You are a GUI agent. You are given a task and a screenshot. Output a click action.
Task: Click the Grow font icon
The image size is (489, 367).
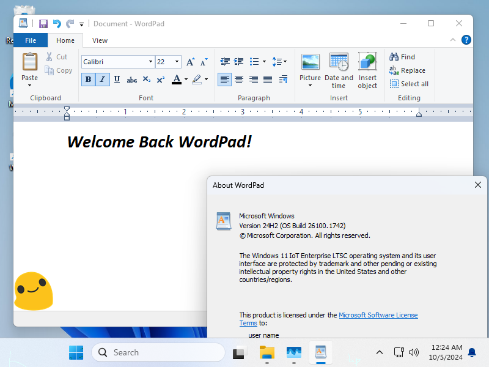coord(191,62)
